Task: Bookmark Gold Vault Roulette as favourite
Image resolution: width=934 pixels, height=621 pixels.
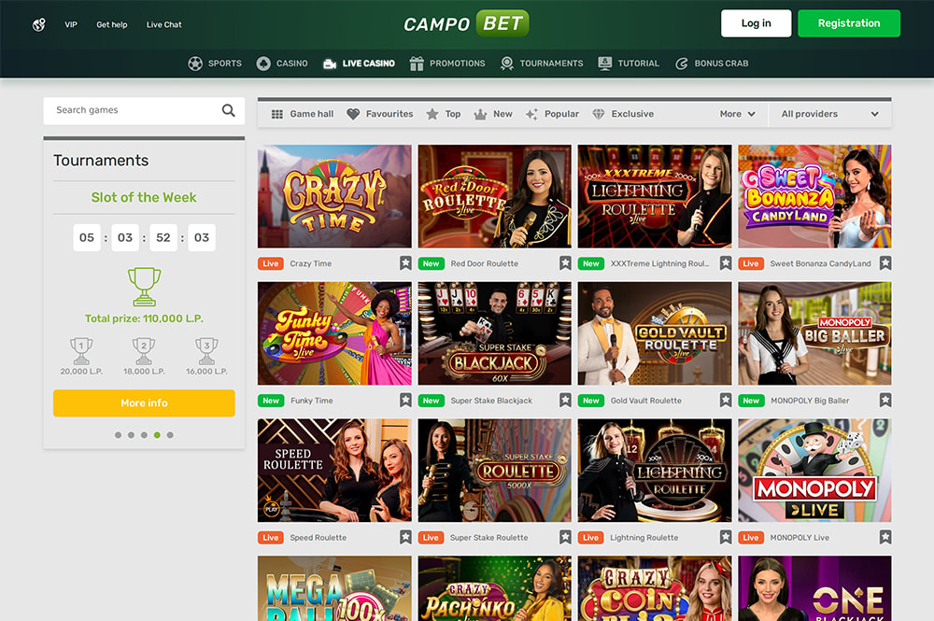Action: tap(726, 400)
